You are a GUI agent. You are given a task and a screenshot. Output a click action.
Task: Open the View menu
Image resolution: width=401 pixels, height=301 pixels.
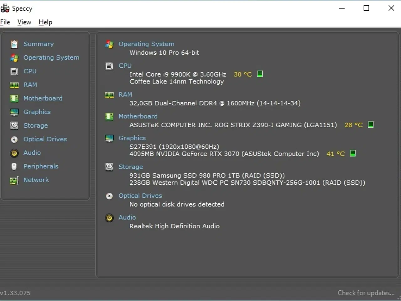point(24,22)
